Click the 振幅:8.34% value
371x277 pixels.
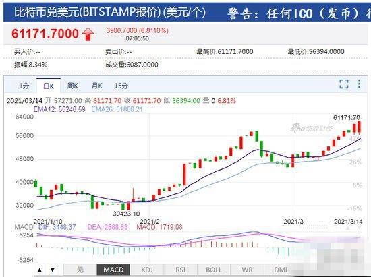click(31, 65)
